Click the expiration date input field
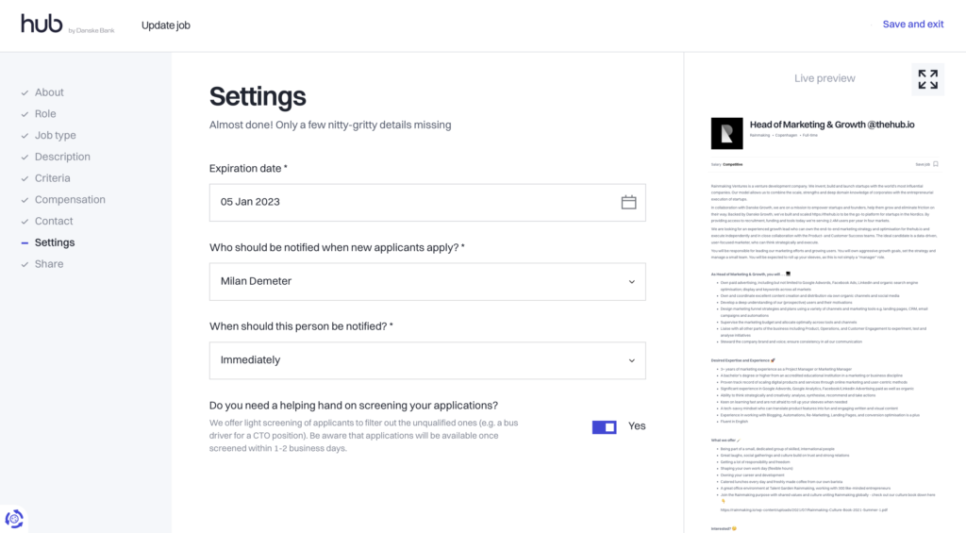The image size is (966, 533). (415, 202)
